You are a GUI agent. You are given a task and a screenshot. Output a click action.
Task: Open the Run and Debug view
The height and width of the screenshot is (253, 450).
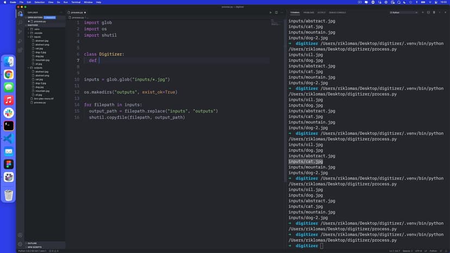point(20,41)
